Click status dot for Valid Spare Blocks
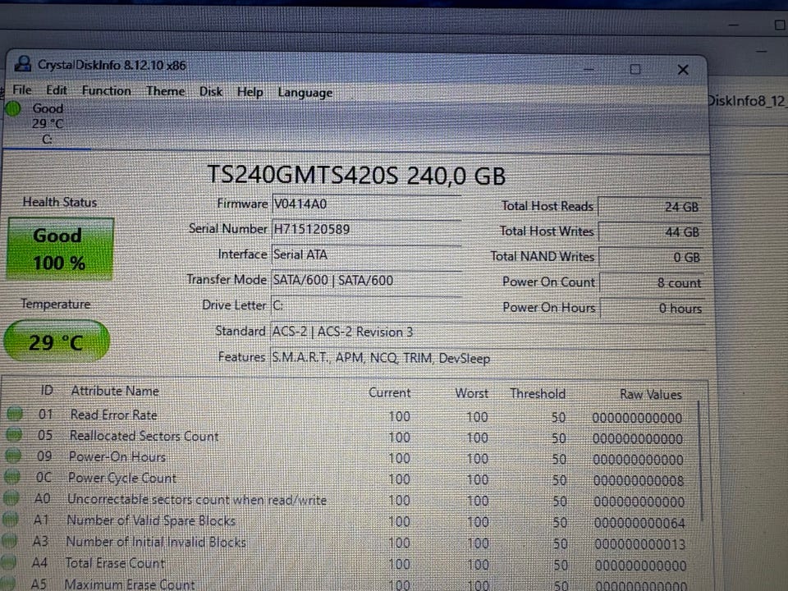This screenshot has width=788, height=591. [10, 519]
